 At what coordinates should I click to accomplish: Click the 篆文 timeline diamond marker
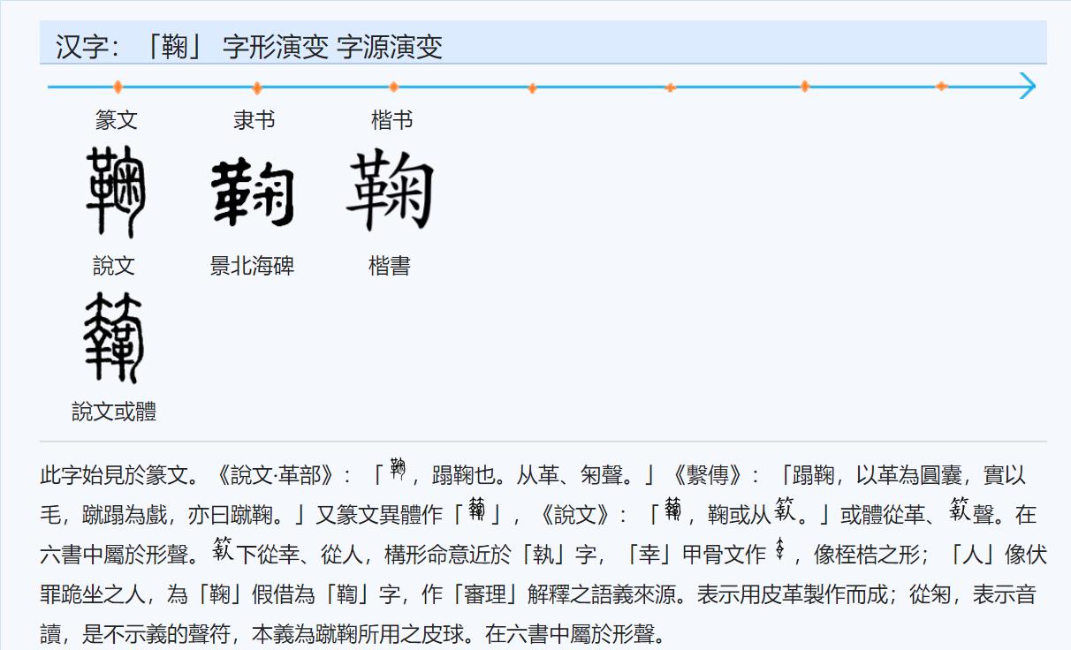pyautogui.click(x=118, y=87)
